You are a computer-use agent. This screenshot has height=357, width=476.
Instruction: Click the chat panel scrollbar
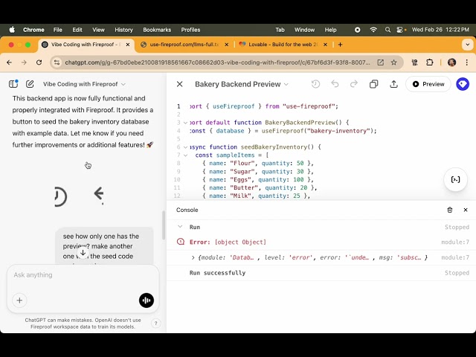(x=164, y=225)
